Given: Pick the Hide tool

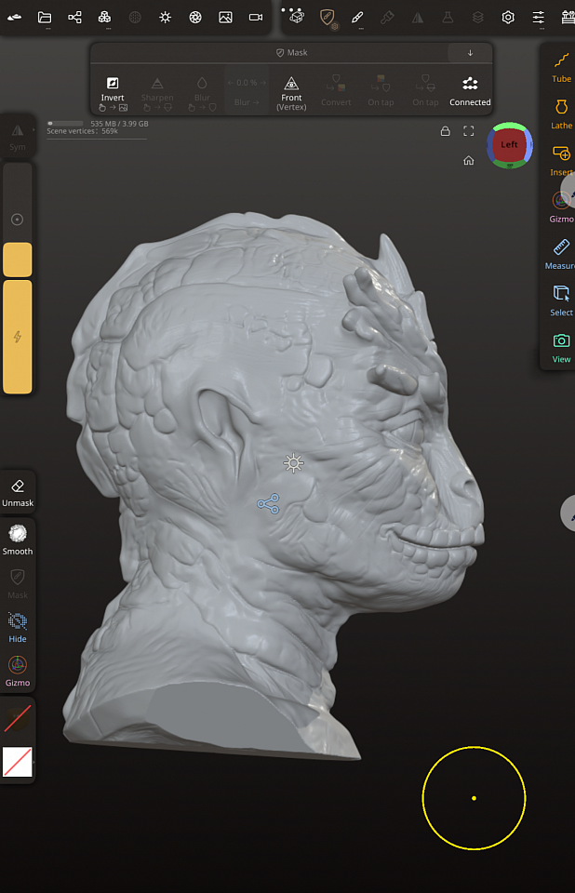Looking at the screenshot, I should [17, 626].
